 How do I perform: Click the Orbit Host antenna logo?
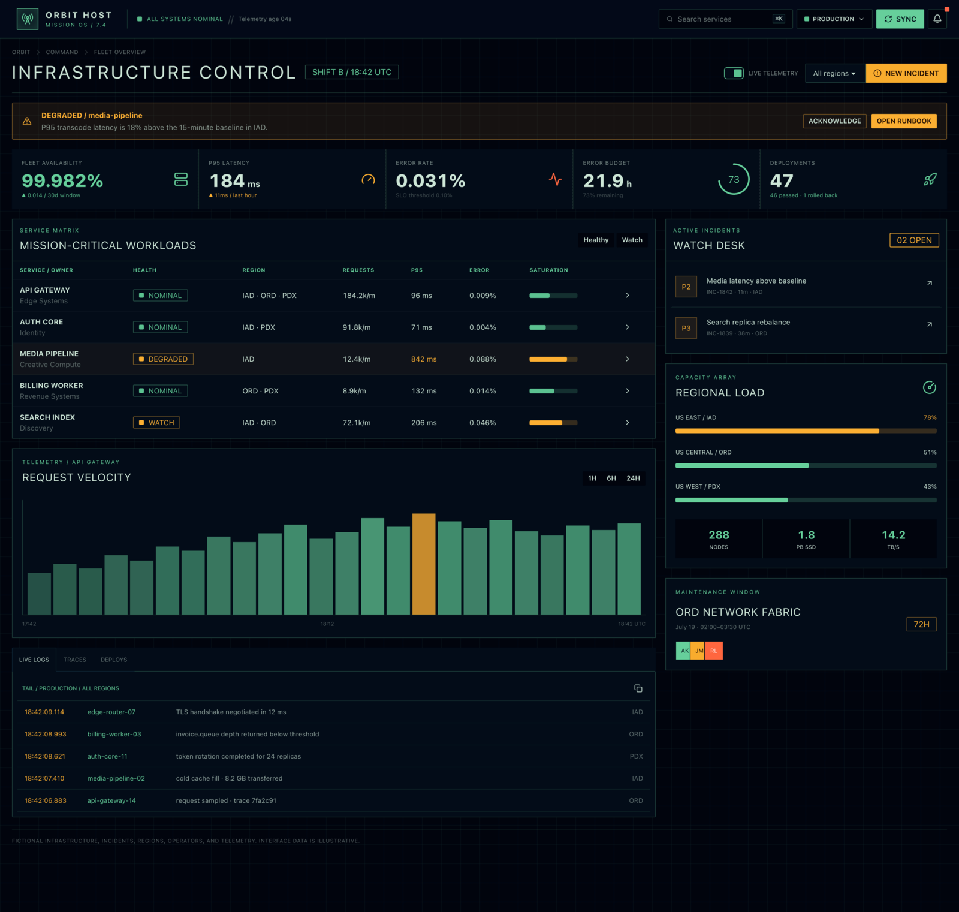point(27,19)
